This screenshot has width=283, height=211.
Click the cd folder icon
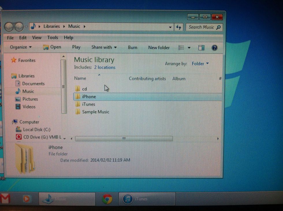[x=78, y=89]
